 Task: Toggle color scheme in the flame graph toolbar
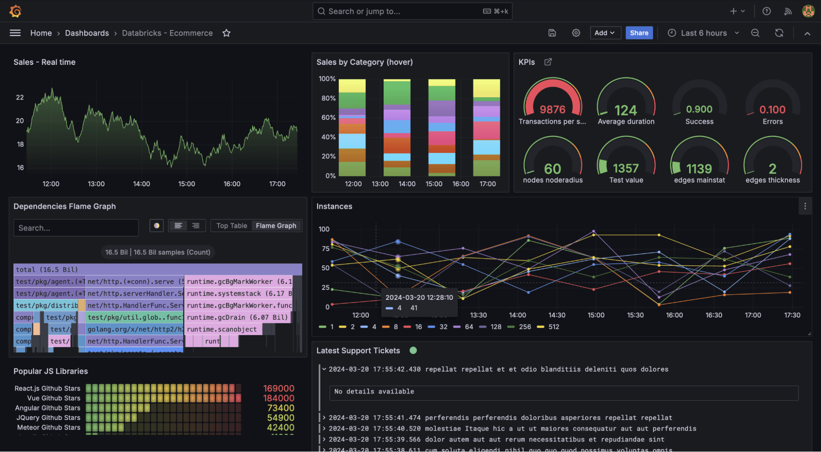[x=156, y=225]
